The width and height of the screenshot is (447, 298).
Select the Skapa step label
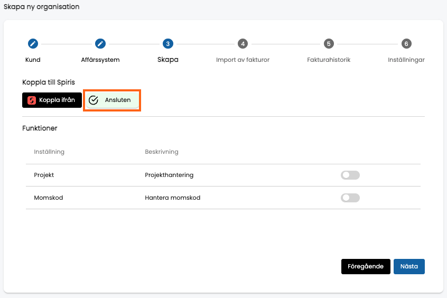click(x=168, y=60)
